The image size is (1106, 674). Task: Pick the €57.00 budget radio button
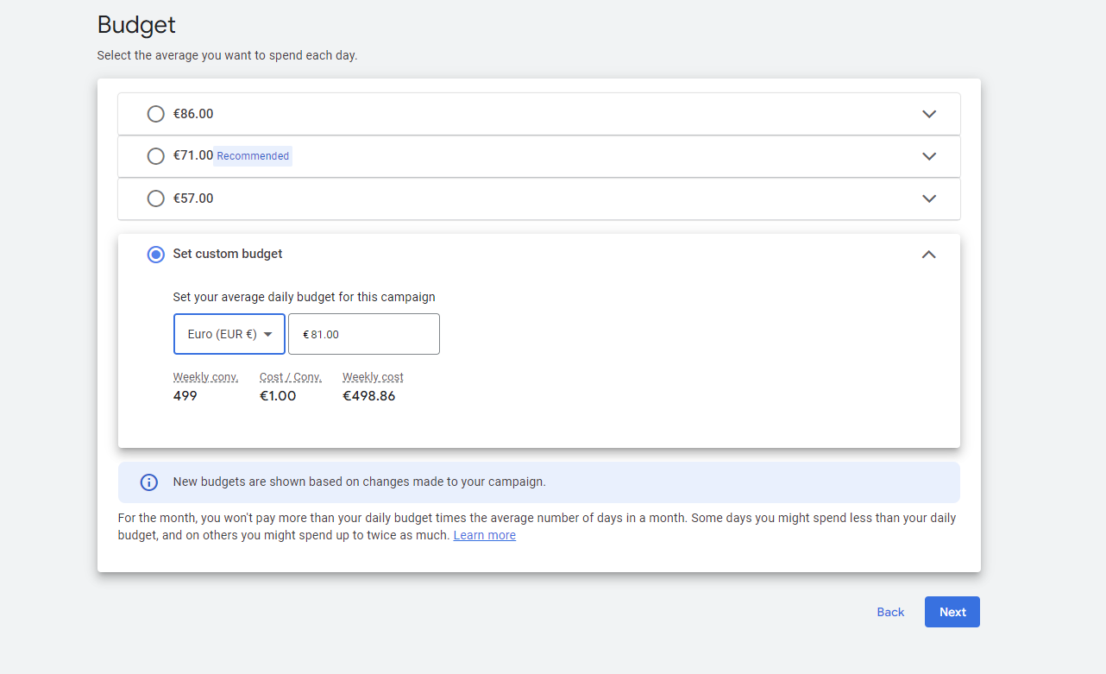(155, 198)
